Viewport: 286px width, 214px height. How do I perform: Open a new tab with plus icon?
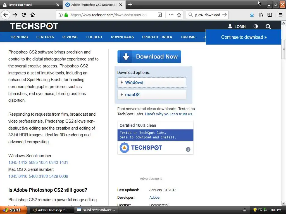pyautogui.click(x=130, y=4)
